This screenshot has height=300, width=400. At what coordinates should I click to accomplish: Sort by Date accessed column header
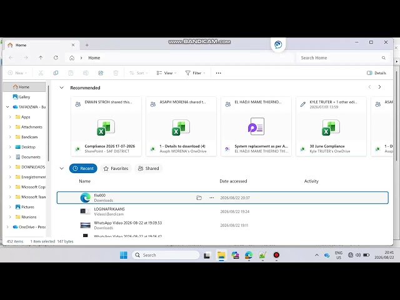(x=233, y=181)
